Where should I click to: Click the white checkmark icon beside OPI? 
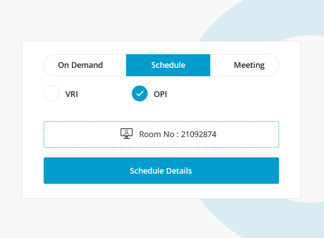pyautogui.click(x=140, y=94)
